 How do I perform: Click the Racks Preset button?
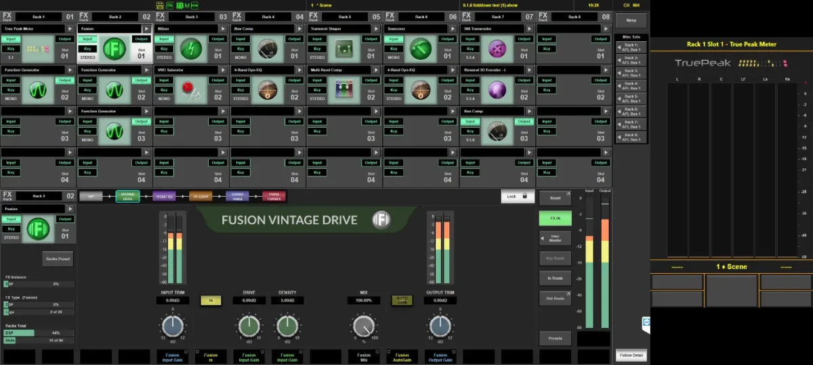point(58,259)
